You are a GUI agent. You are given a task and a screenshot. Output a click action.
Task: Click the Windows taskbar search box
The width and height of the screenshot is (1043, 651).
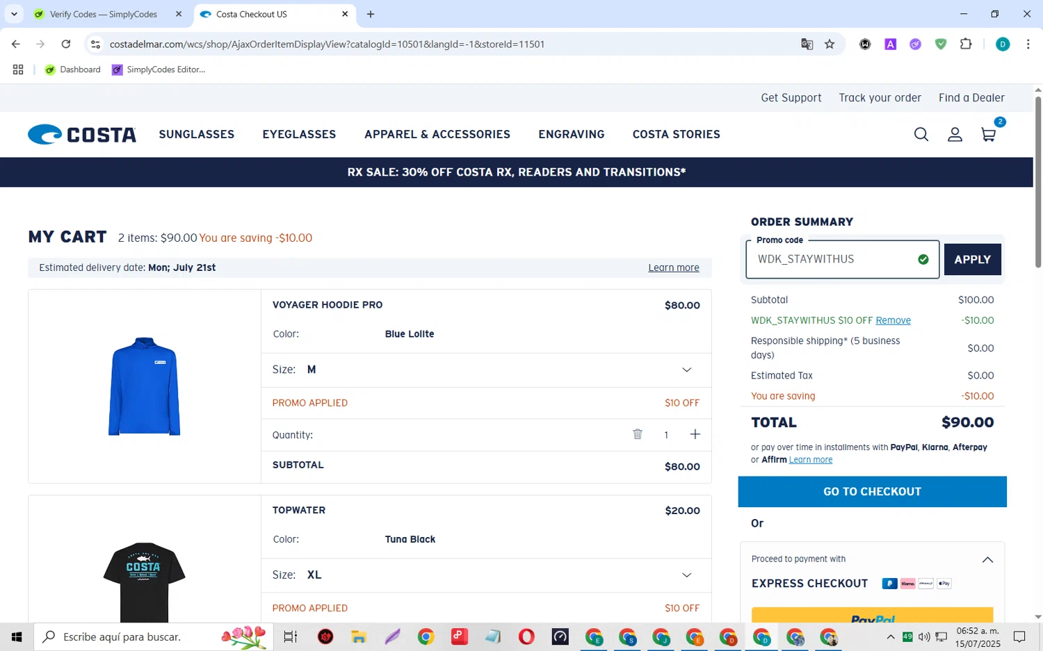(x=153, y=636)
